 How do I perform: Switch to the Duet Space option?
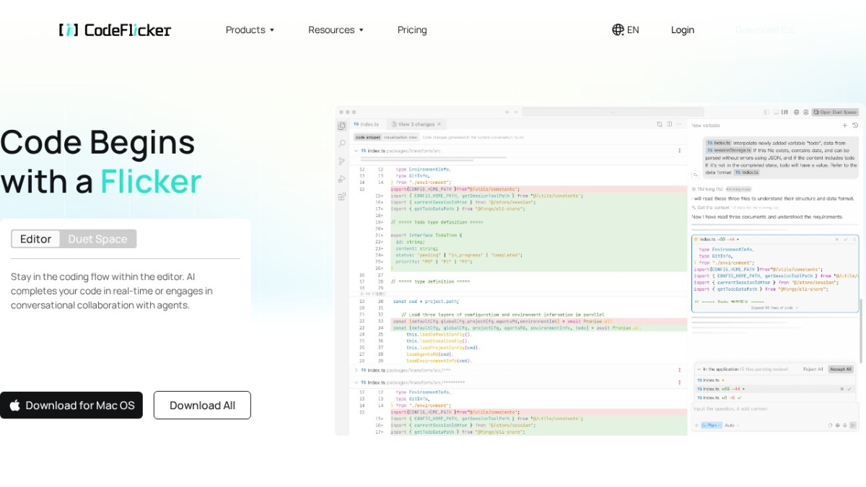[x=97, y=239]
